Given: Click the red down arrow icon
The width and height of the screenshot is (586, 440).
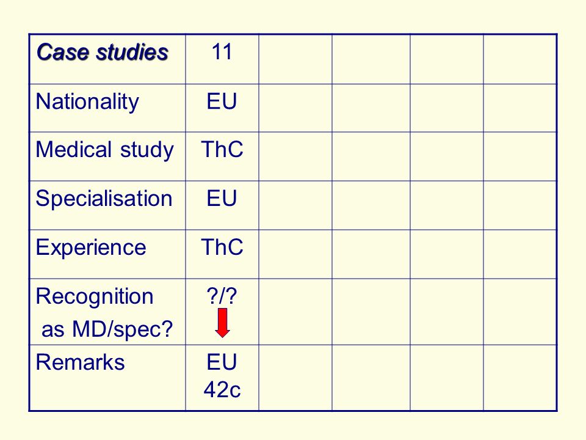Looking at the screenshot, I should (222, 323).
